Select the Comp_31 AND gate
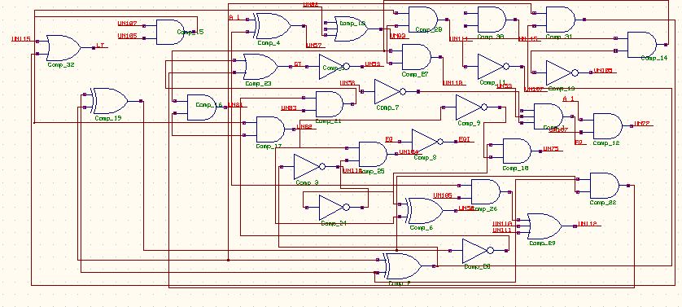 pyautogui.click(x=560, y=20)
